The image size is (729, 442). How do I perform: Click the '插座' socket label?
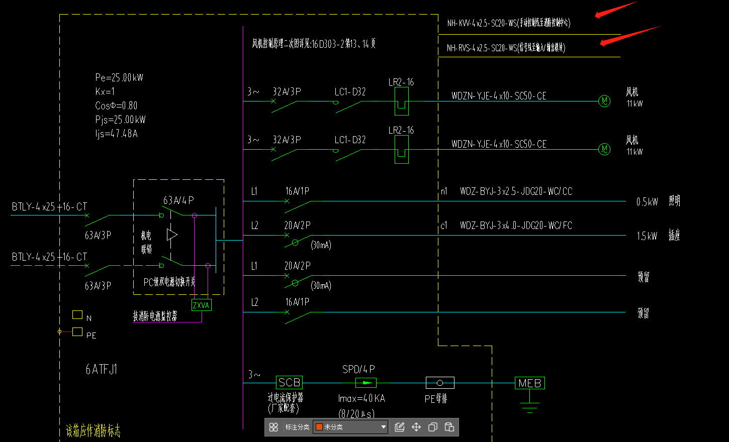tap(674, 235)
